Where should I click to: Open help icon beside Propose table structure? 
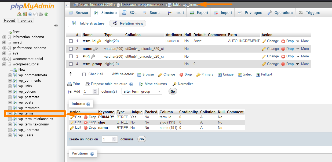(x=131, y=84)
